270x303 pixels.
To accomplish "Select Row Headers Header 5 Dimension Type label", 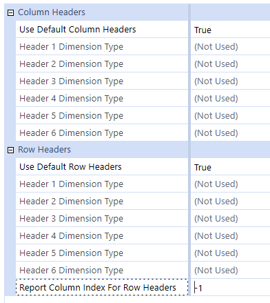I will (72, 253).
